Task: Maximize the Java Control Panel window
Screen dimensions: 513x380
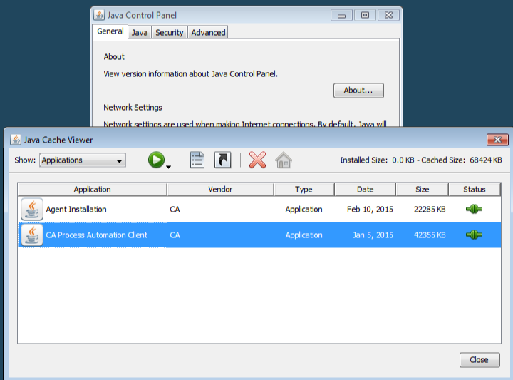Action: (x=365, y=16)
